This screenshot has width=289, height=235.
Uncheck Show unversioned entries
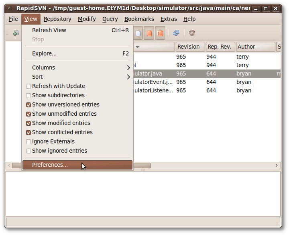click(x=28, y=105)
